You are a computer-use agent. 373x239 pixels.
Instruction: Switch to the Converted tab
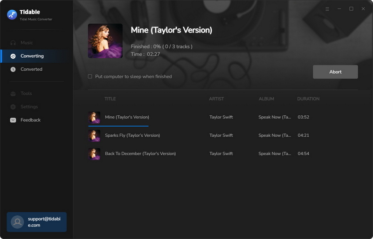pos(31,69)
